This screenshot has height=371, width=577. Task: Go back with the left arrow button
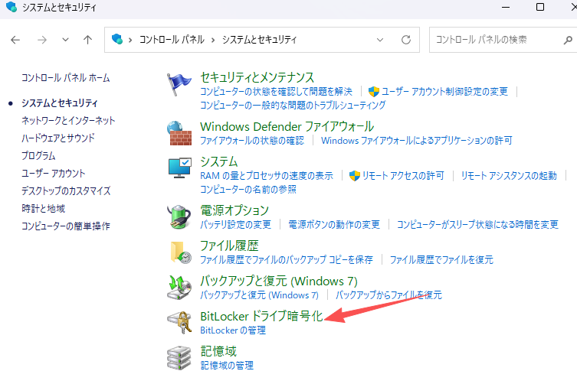(x=15, y=40)
